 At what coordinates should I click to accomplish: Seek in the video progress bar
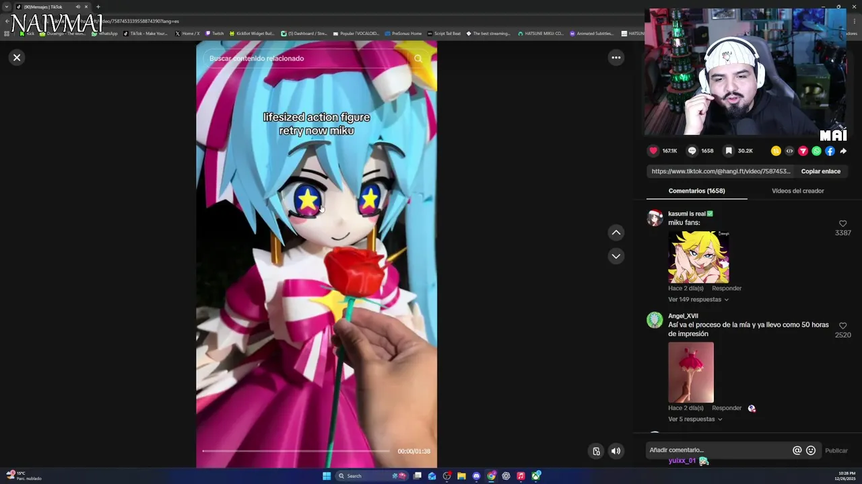click(x=296, y=451)
